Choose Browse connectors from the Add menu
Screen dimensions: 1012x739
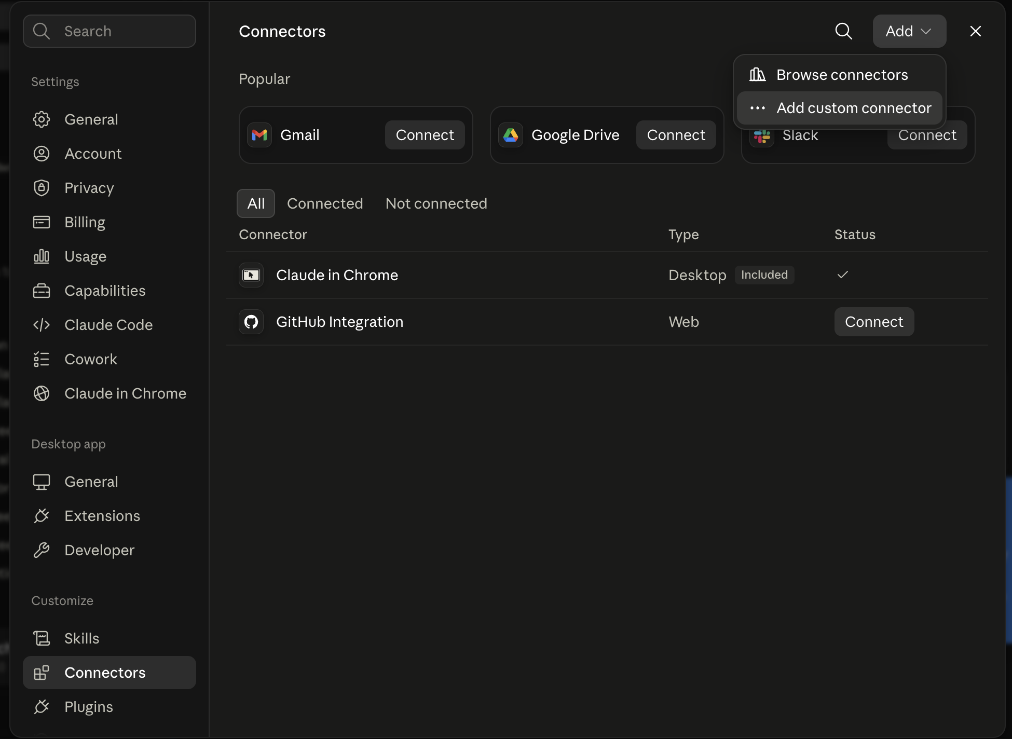[x=839, y=75]
